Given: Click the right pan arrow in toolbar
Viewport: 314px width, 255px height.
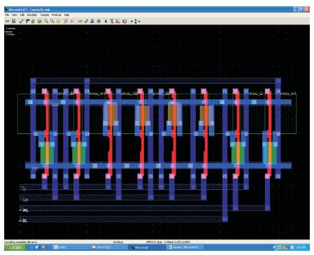Looking at the screenshot, I should click(x=139, y=21).
